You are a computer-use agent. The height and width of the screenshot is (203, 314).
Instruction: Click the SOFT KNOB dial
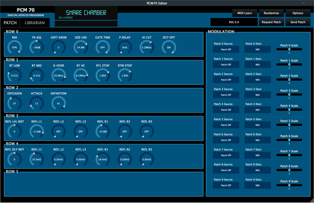(58, 47)
